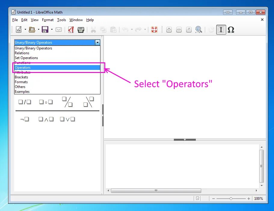Insert the wideslash operator template
The image size is (274, 211).
pos(67,102)
